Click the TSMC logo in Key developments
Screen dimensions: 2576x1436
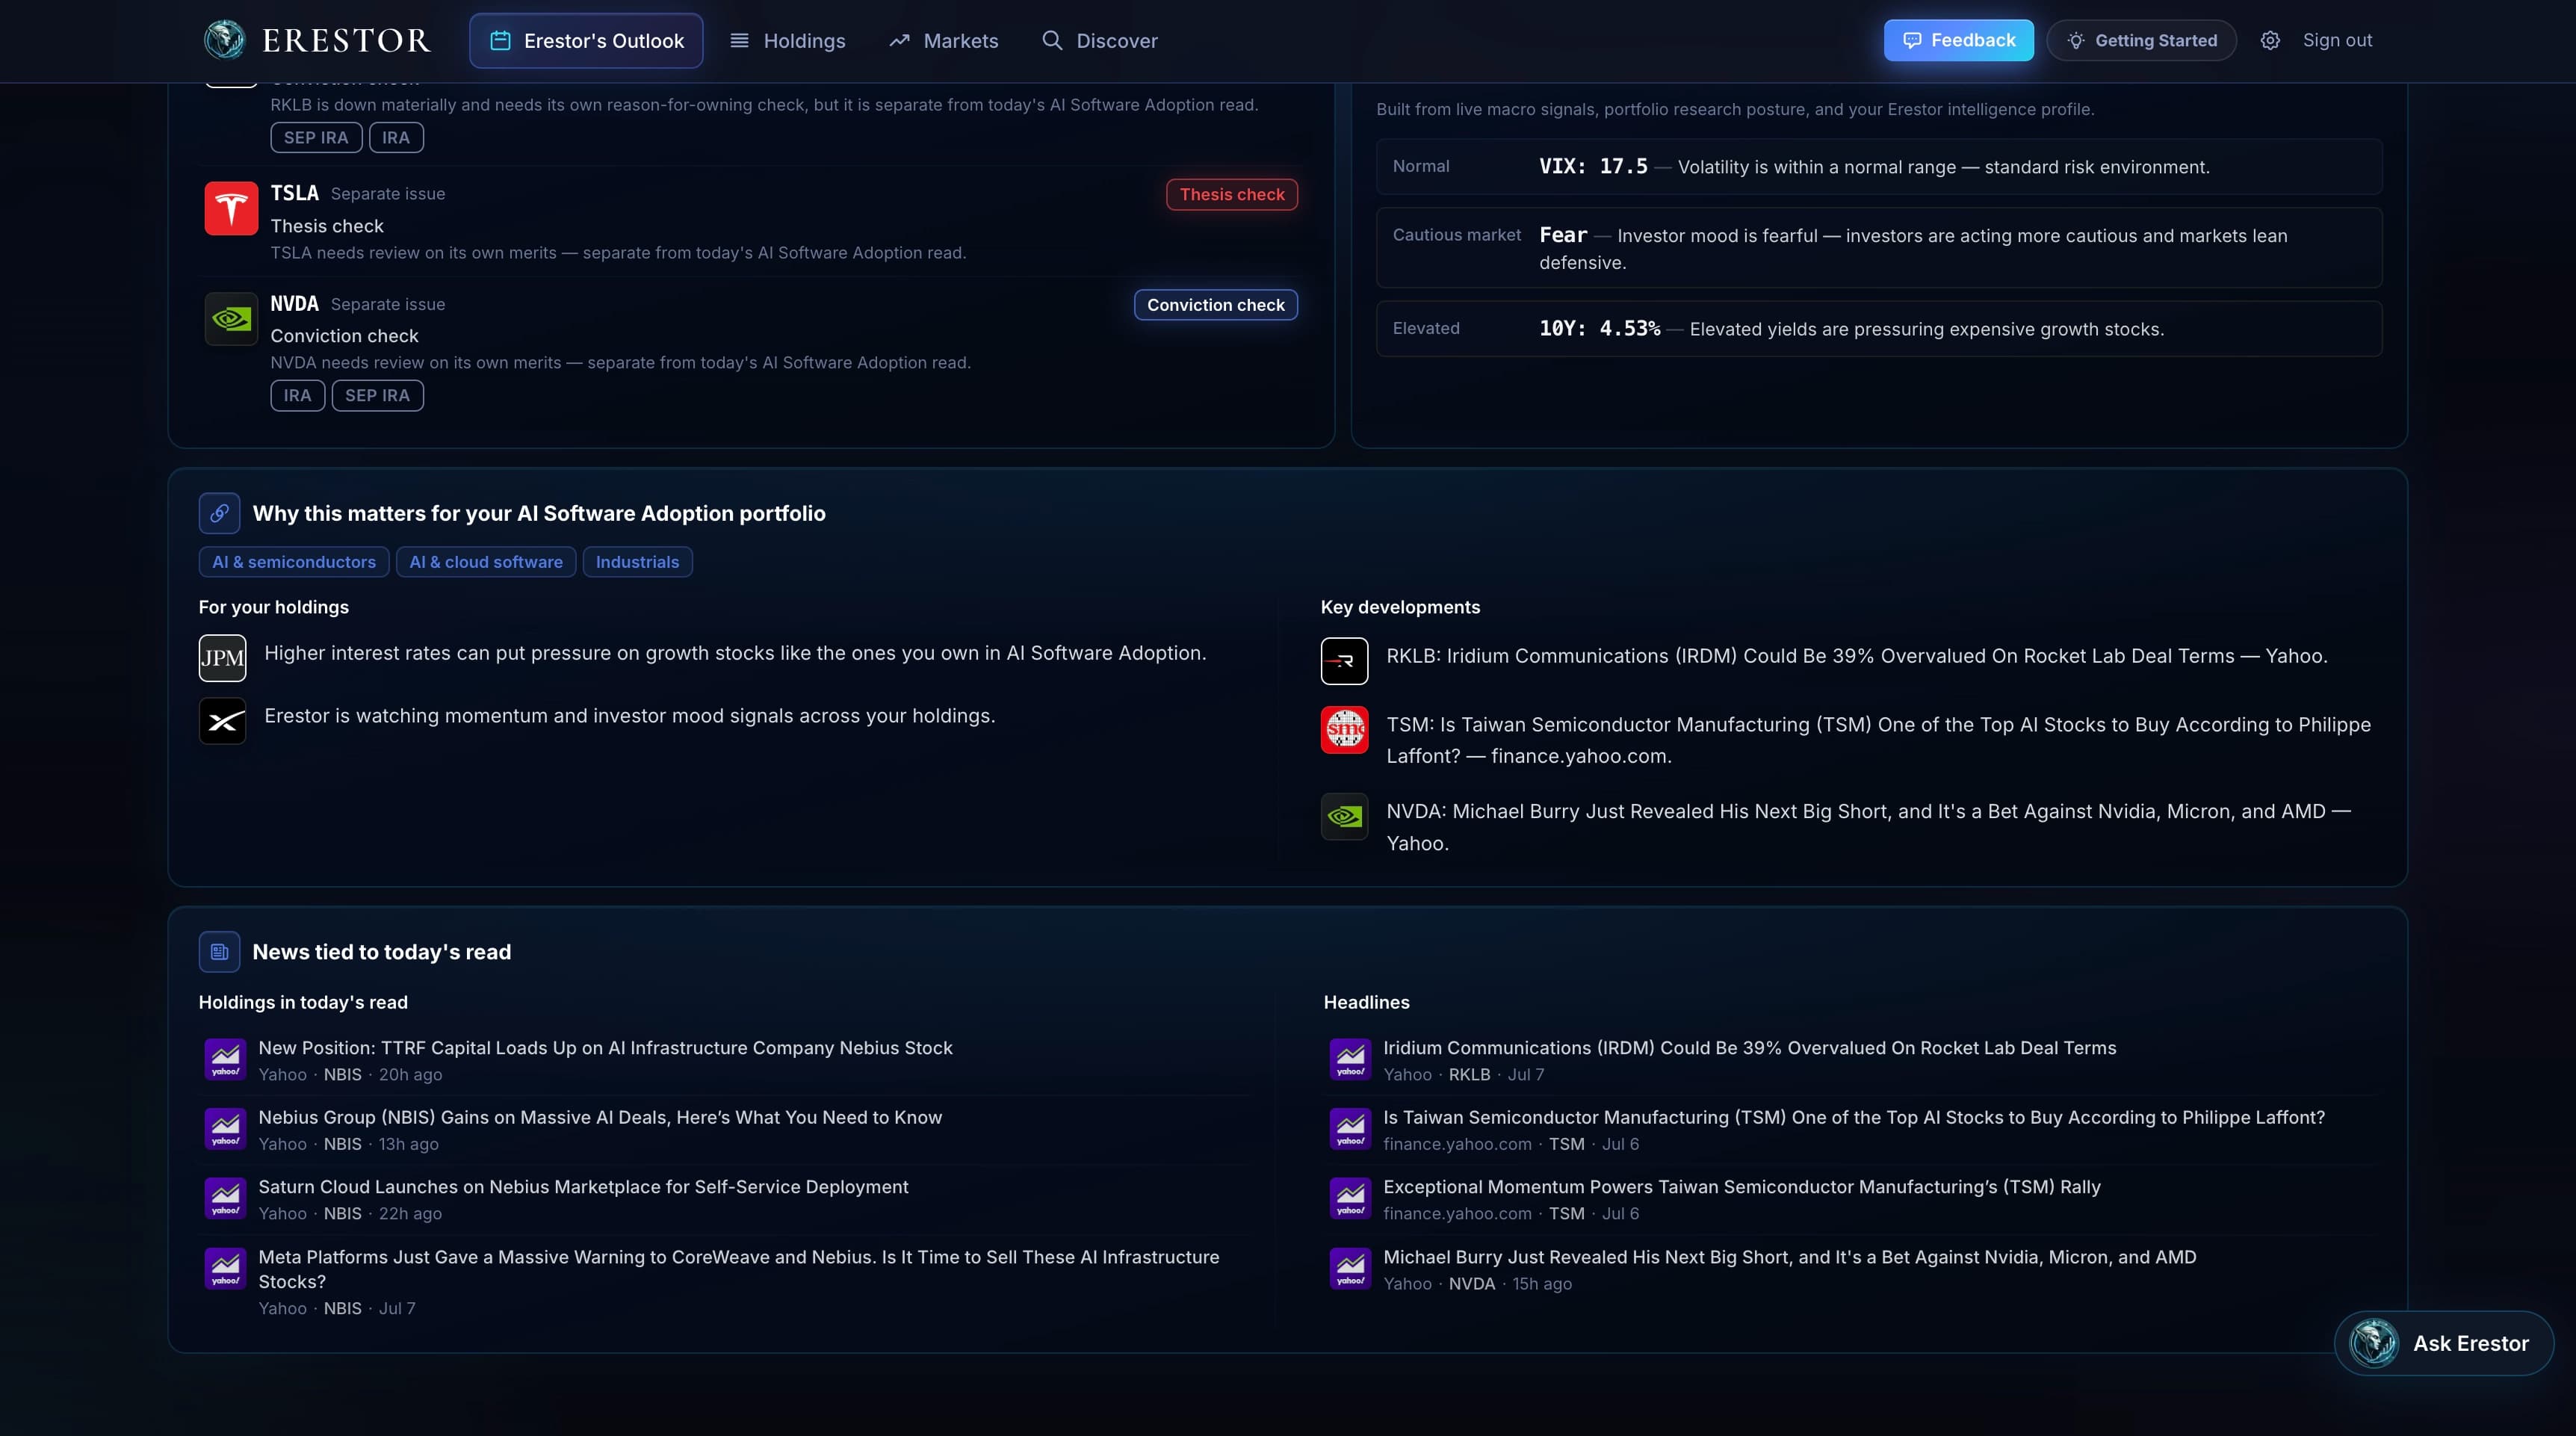click(1344, 730)
